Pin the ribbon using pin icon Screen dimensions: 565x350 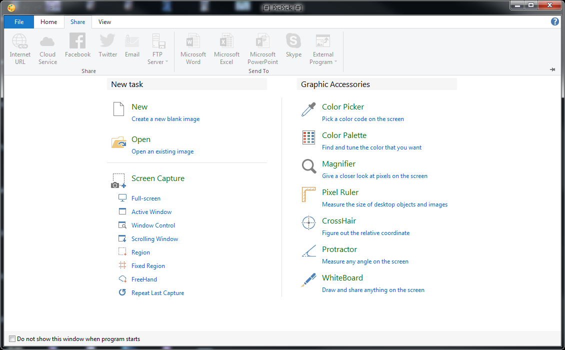tap(552, 69)
